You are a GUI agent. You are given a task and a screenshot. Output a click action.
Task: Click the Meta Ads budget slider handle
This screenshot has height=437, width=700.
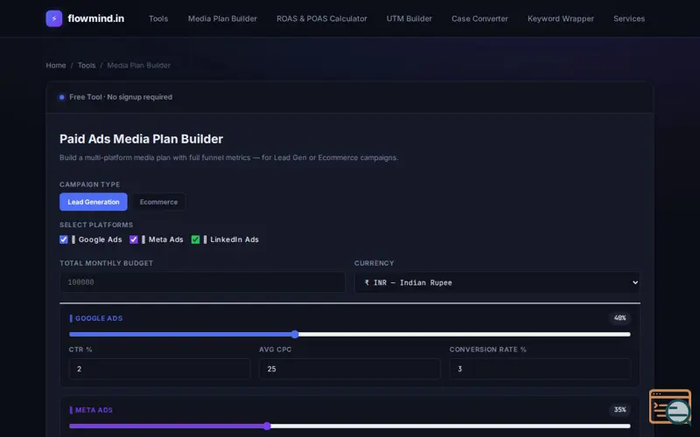point(267,426)
